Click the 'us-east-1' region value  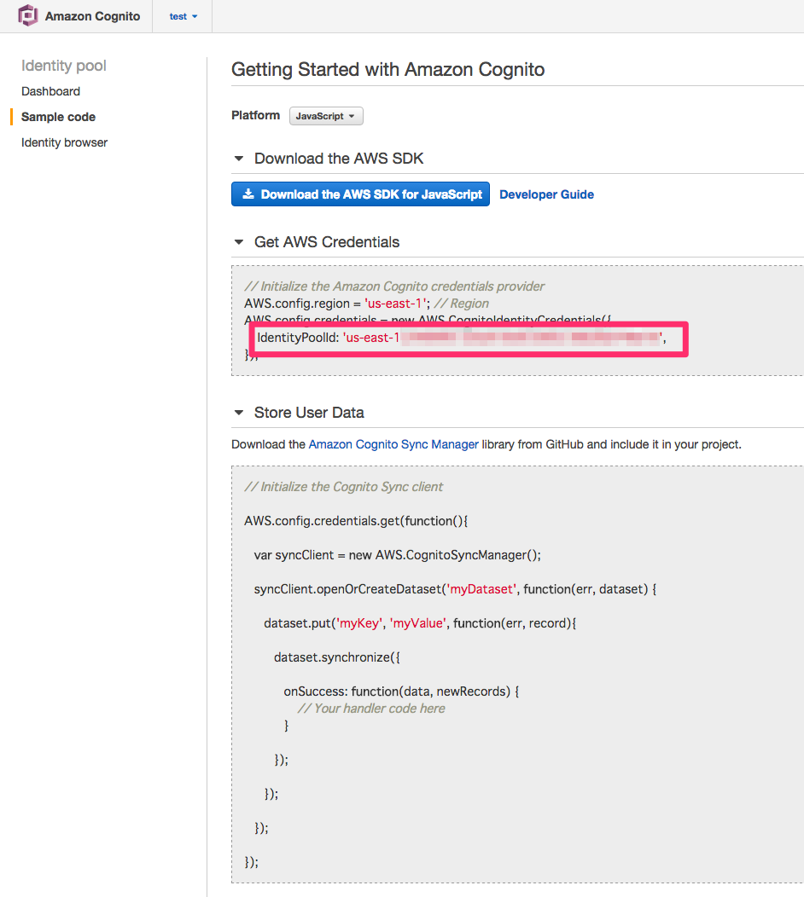[396, 304]
